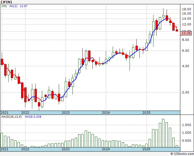
Task: Click the 1.500 MACD axis label
Action: click(187, 125)
